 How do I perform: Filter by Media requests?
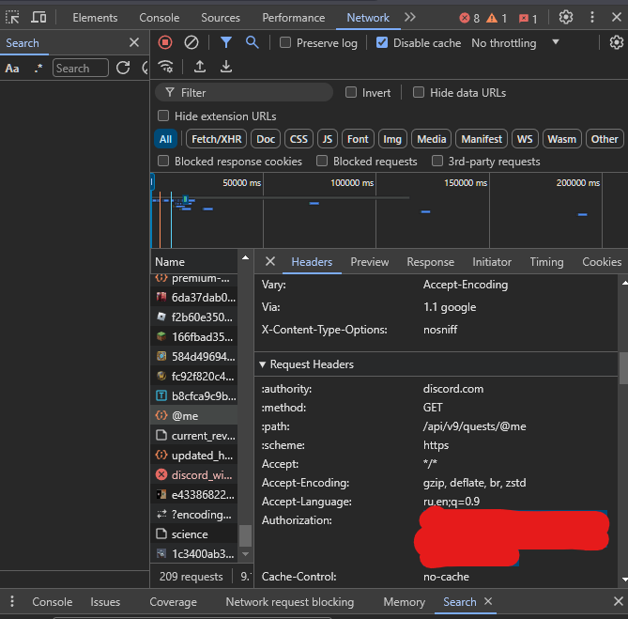[432, 139]
